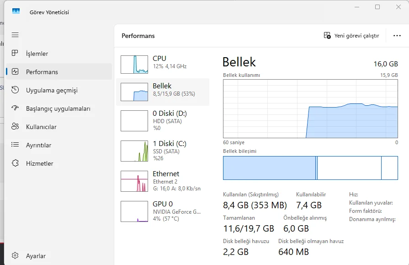The height and width of the screenshot is (265, 409).
Task: Select the Ethernet network entry
Action: click(163, 181)
